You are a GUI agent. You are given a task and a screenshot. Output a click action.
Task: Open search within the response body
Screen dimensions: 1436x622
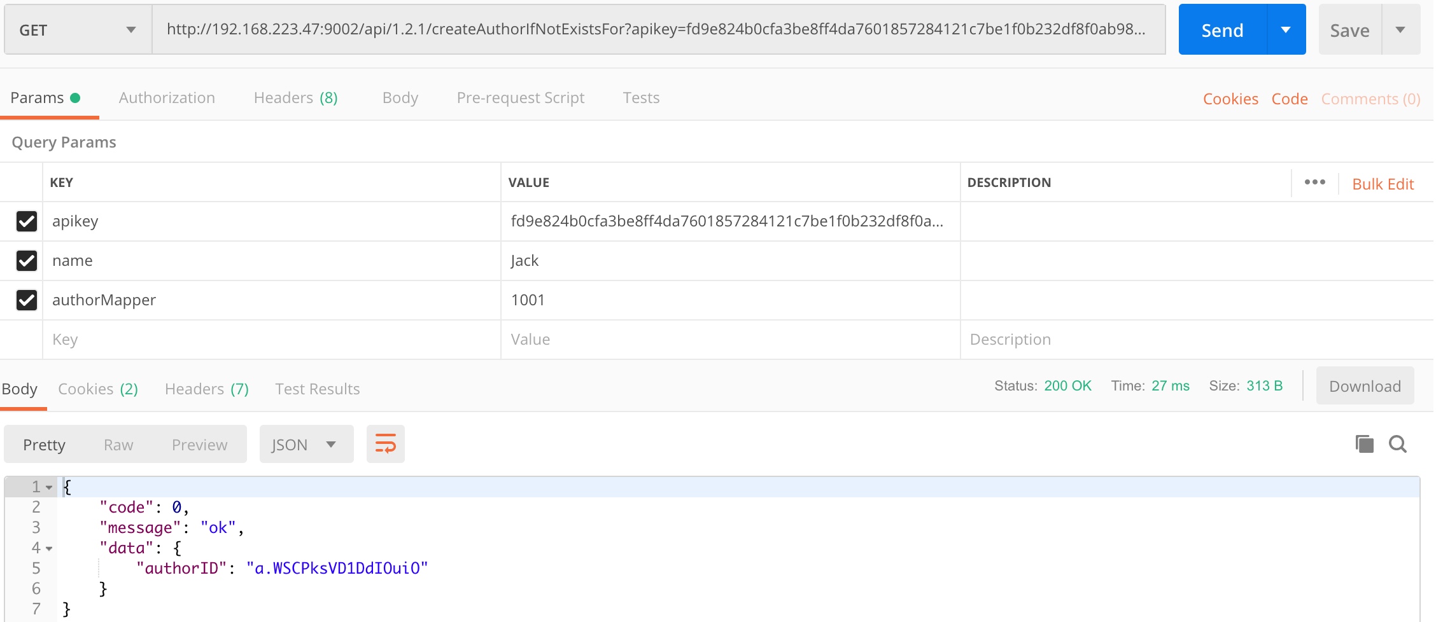[x=1398, y=444]
